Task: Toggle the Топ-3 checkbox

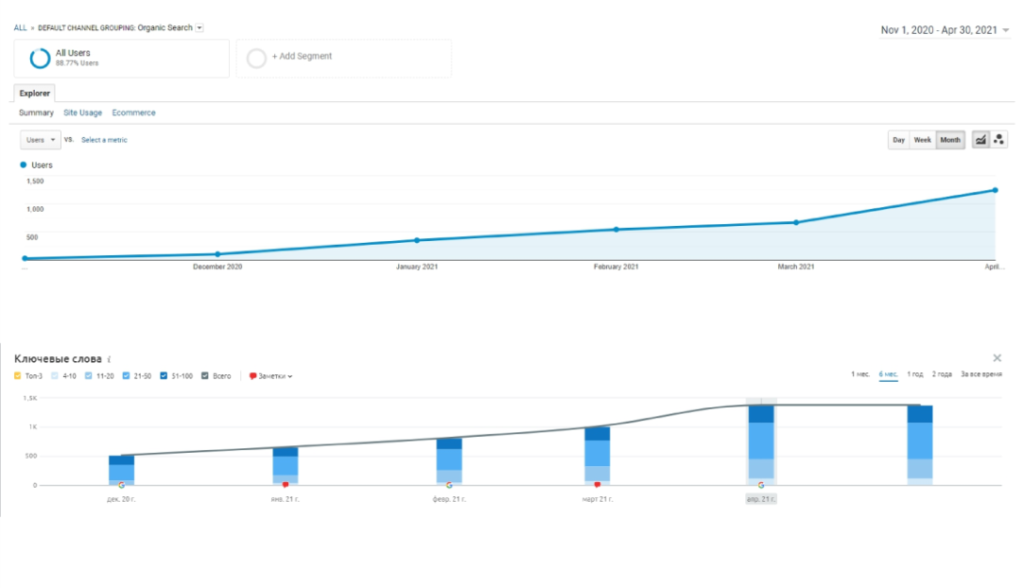Action: (18, 376)
